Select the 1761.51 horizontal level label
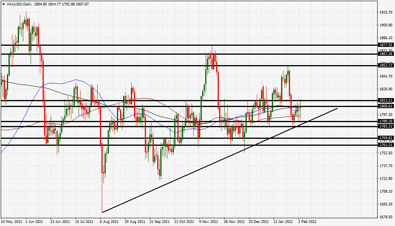Image resolution: width=395 pixels, height=226 pixels. pyautogui.click(x=386, y=145)
